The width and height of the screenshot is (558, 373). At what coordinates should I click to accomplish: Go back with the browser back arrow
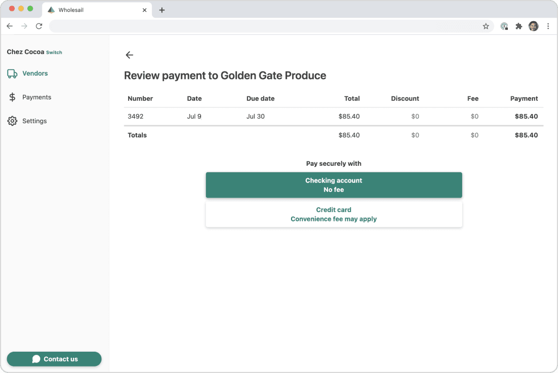pyautogui.click(x=10, y=26)
